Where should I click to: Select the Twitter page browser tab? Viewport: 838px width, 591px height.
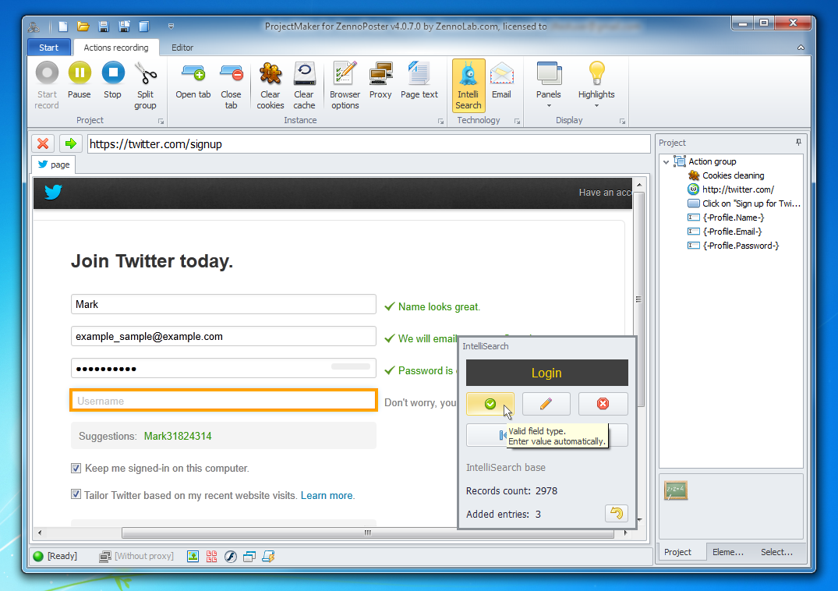pyautogui.click(x=54, y=165)
